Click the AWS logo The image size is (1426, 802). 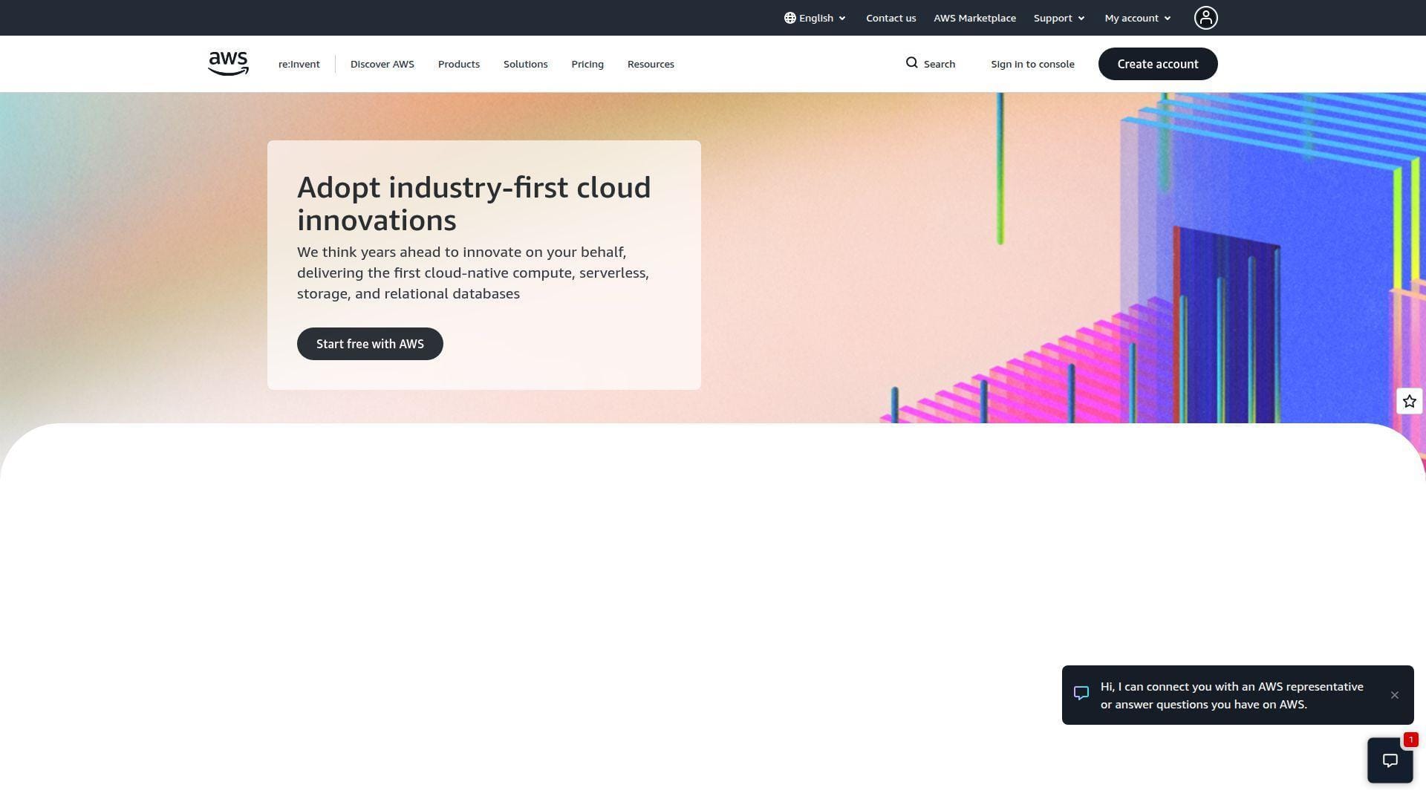coord(228,64)
